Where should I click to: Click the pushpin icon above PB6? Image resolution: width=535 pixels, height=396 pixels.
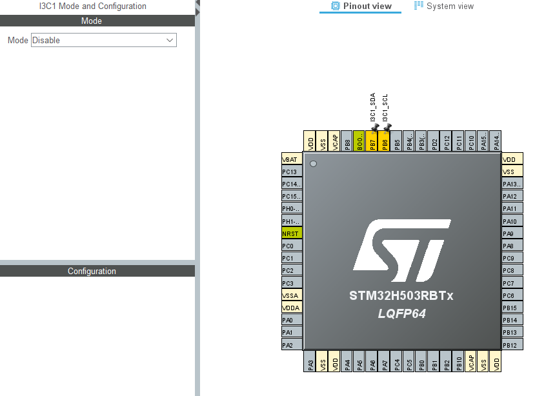pos(387,128)
